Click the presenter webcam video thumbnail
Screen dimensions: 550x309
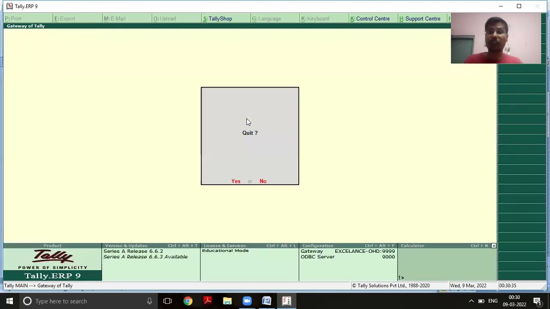pos(496,38)
